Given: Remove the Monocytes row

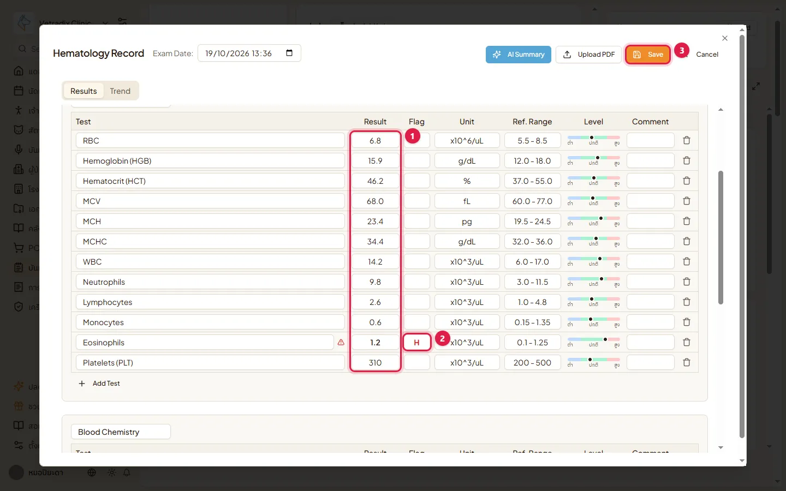Looking at the screenshot, I should (687, 322).
